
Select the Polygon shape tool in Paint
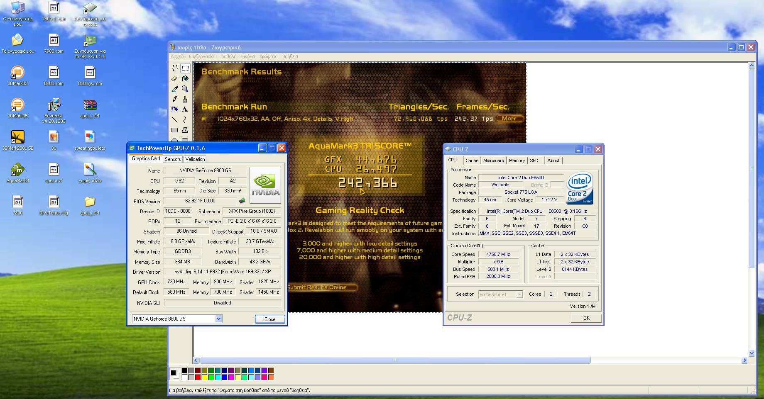[x=185, y=130]
